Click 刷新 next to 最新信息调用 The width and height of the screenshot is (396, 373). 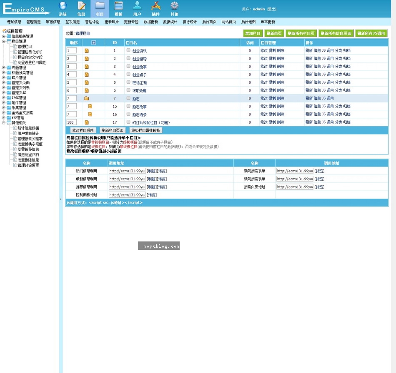pos(152,179)
